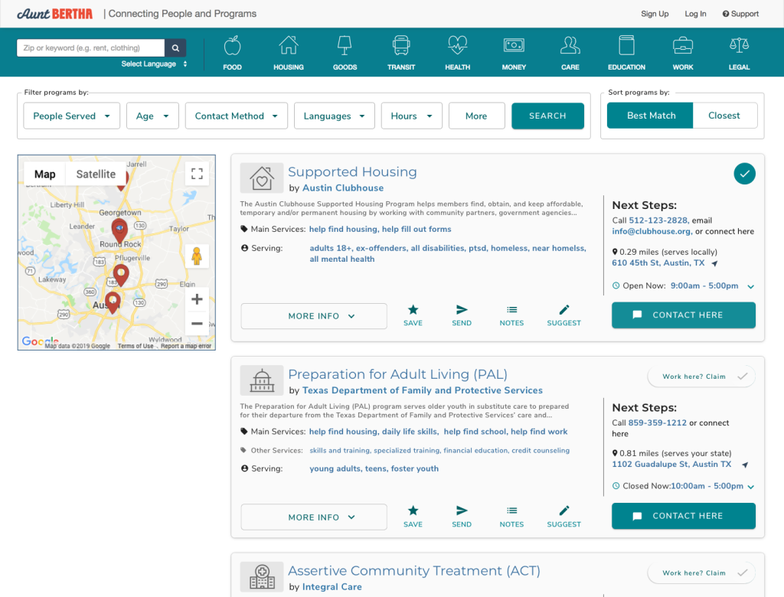This screenshot has width=784, height=597.
Task: Open the Money category
Action: 514,53
